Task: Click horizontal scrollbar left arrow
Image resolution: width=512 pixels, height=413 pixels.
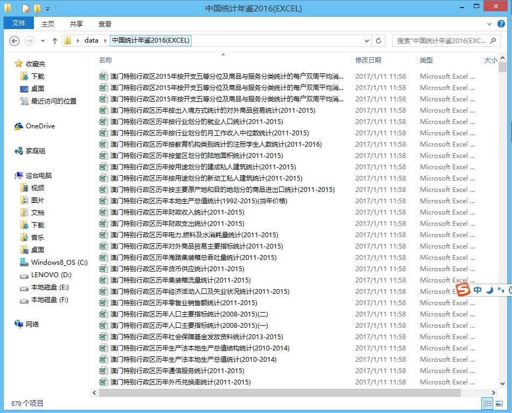Action: (x=94, y=393)
